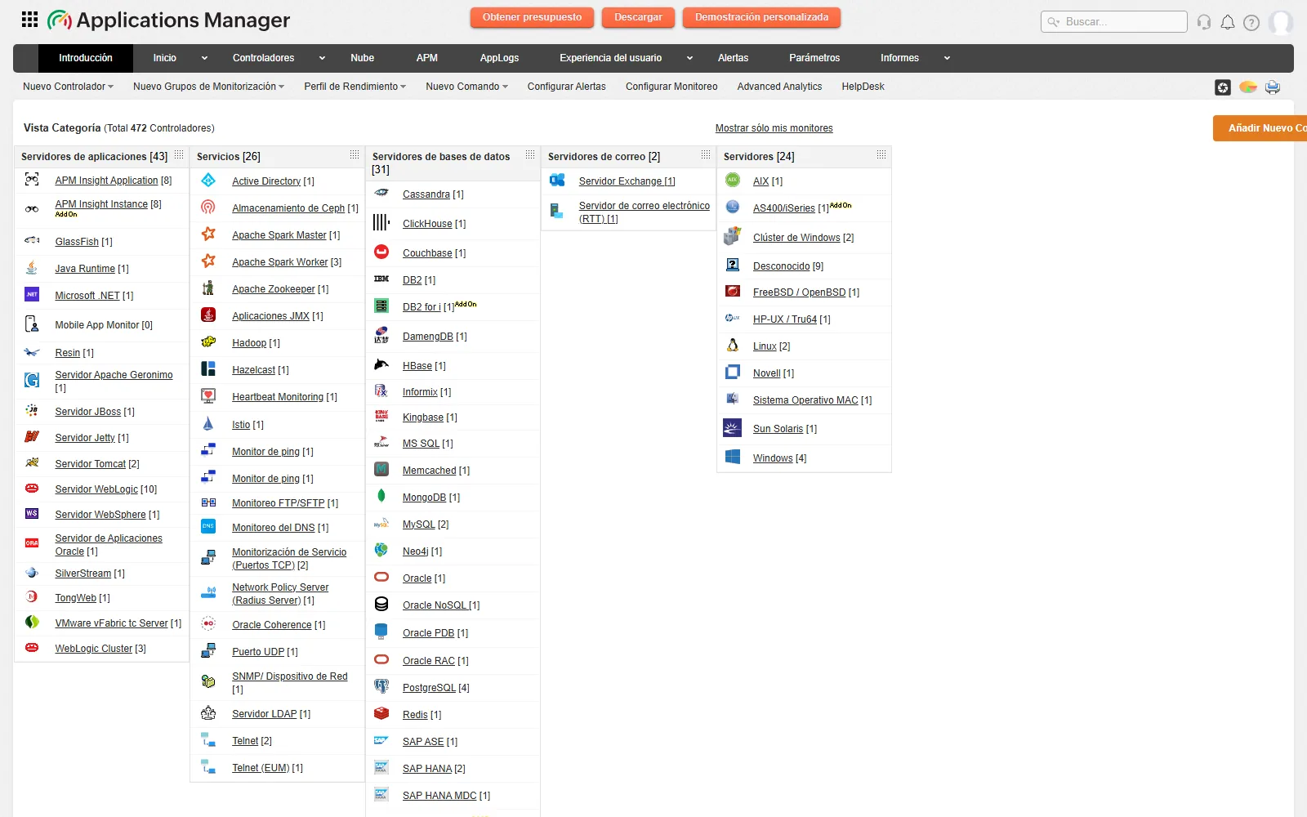Click the Redis monitor icon
The image size is (1307, 817).
coord(381,713)
